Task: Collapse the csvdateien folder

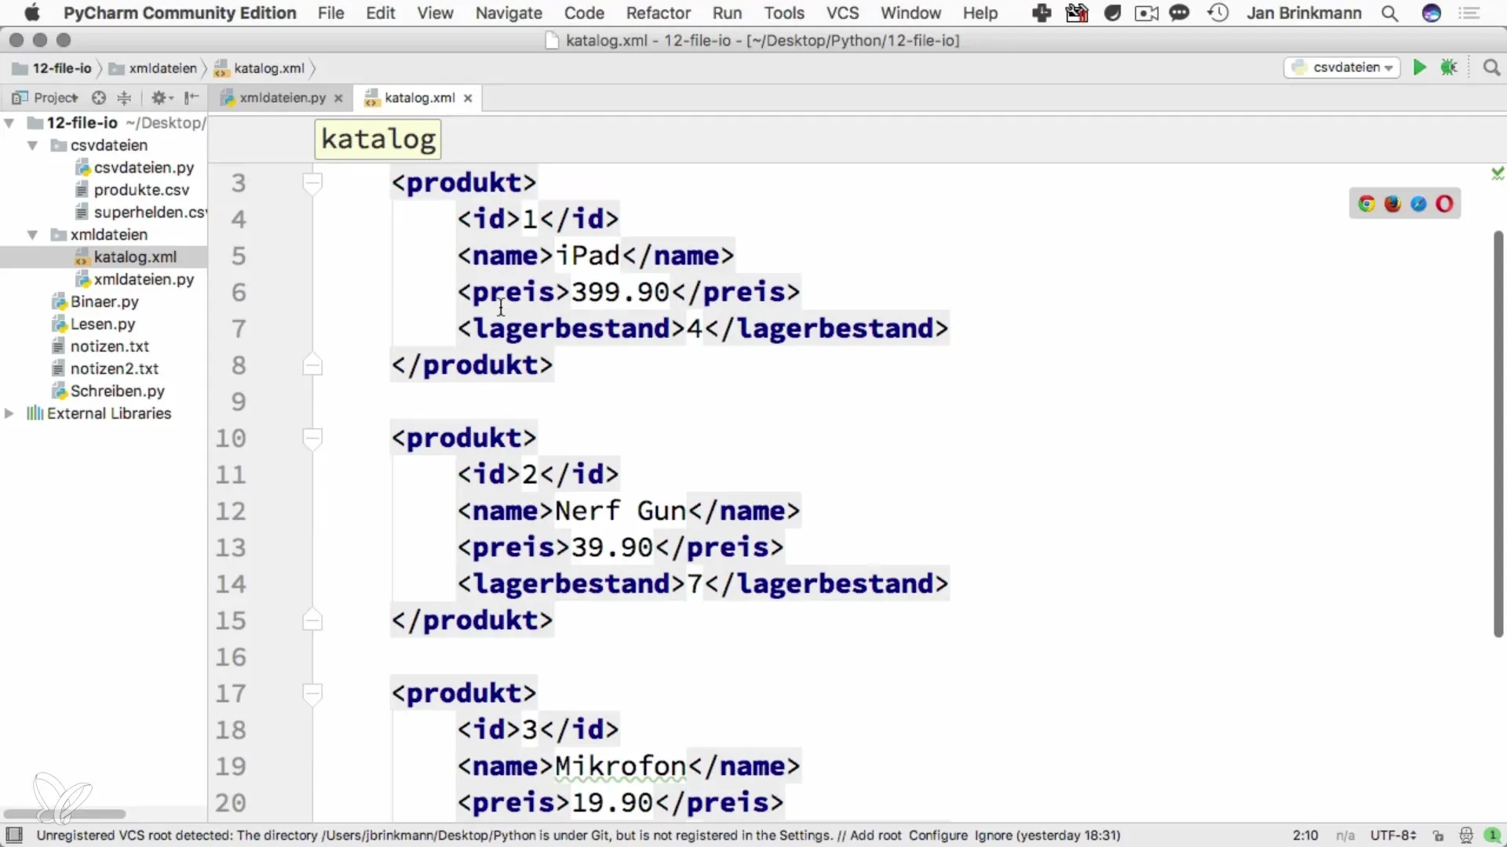Action: tap(33, 145)
